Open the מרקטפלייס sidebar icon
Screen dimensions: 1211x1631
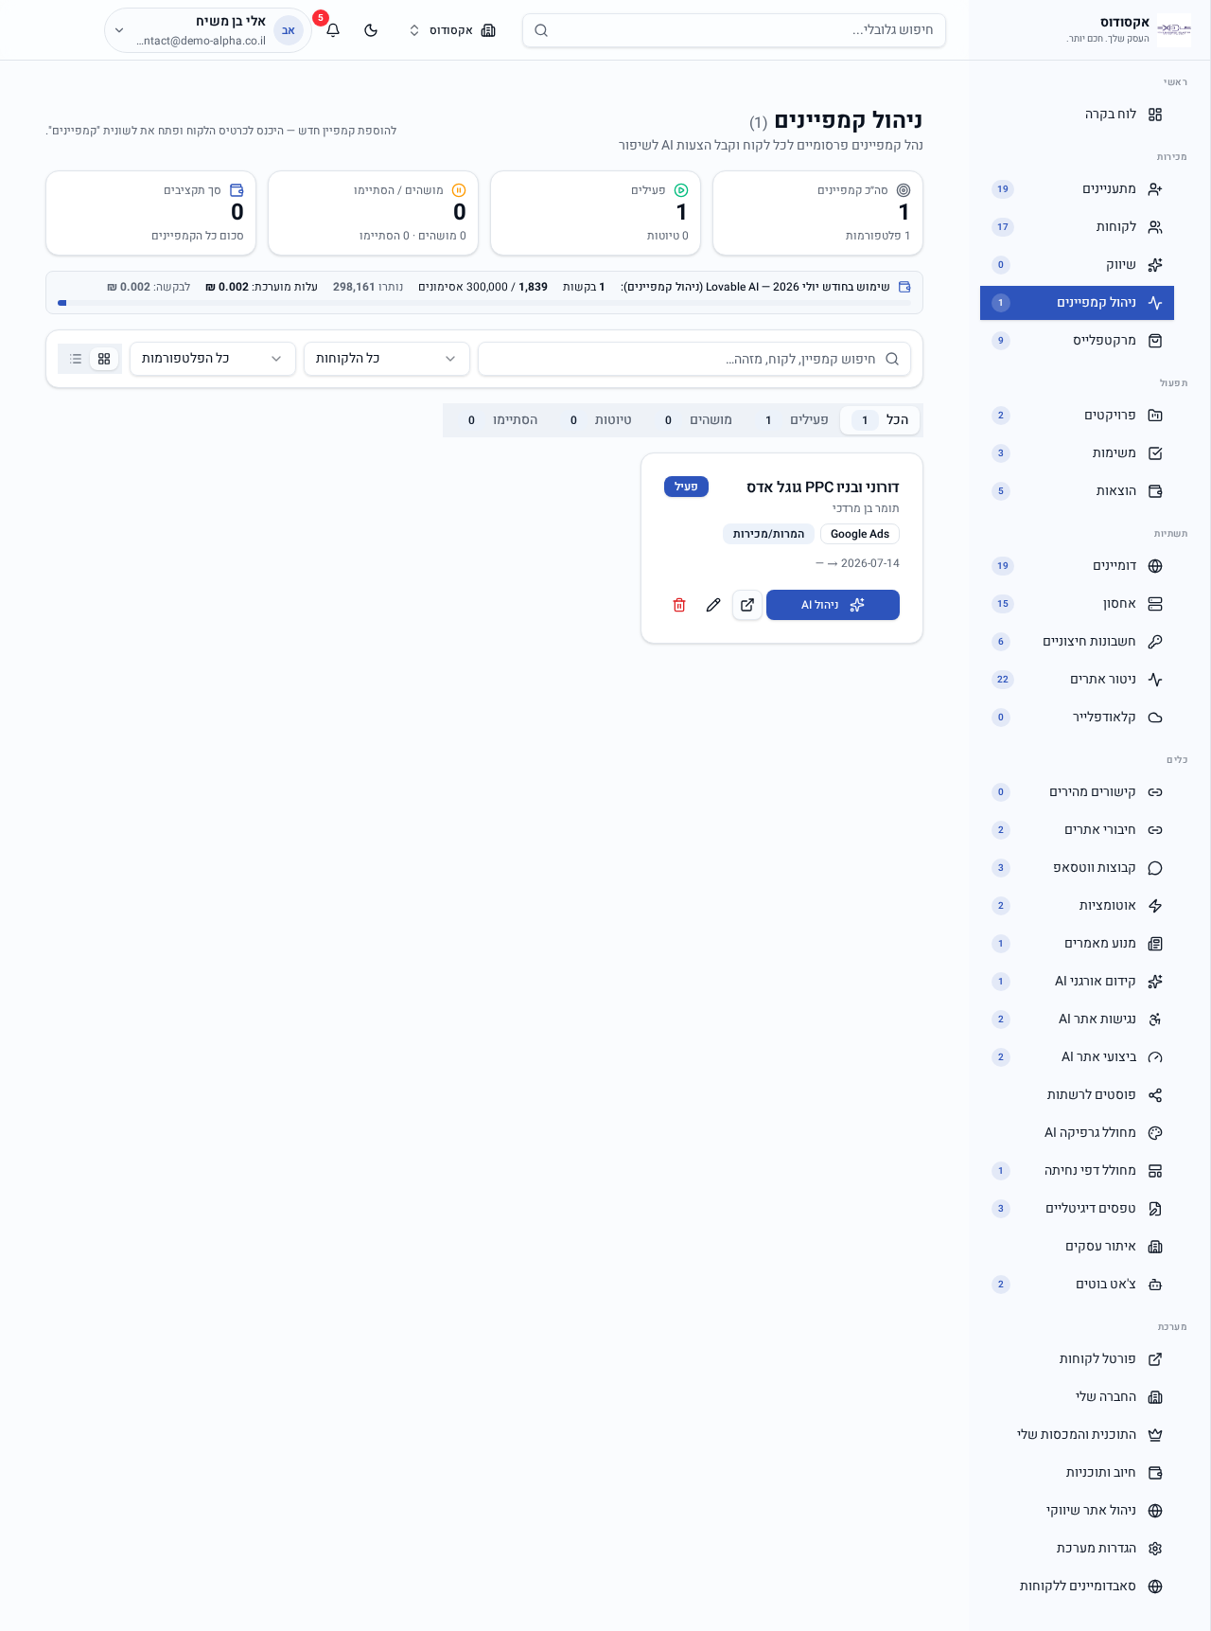(1155, 341)
